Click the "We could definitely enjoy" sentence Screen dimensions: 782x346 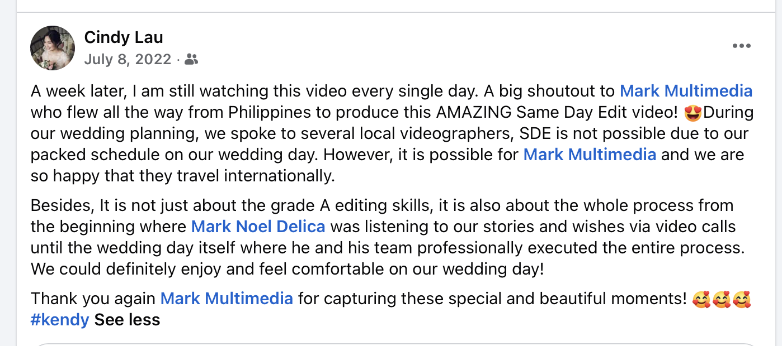(x=287, y=270)
